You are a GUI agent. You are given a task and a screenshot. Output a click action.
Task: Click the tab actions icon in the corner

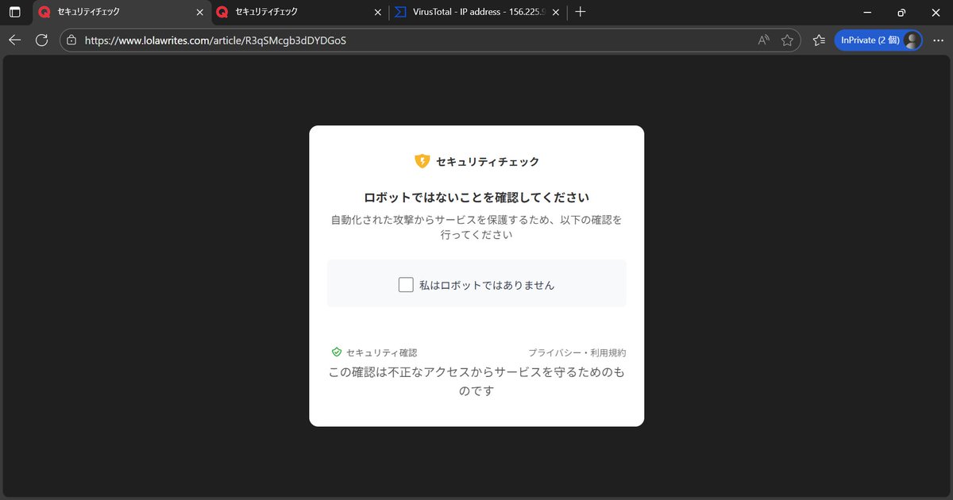coord(14,12)
